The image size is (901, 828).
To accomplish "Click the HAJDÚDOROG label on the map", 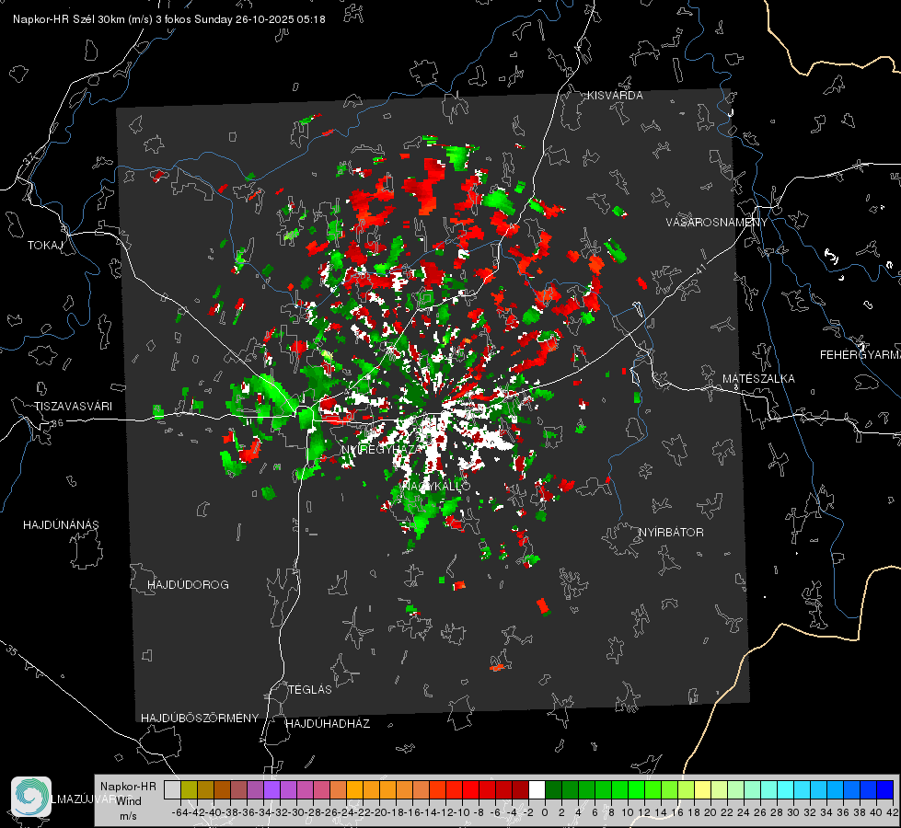I will (x=188, y=585).
